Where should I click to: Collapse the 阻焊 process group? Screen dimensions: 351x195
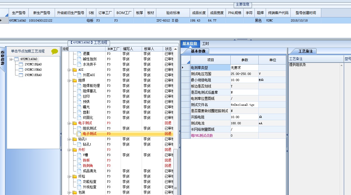point(69,81)
